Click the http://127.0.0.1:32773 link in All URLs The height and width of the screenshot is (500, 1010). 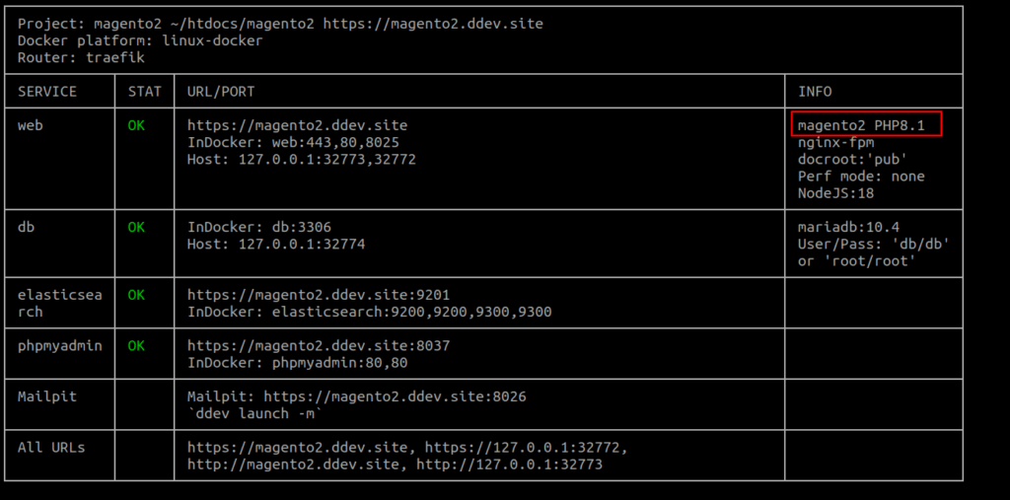(x=509, y=464)
